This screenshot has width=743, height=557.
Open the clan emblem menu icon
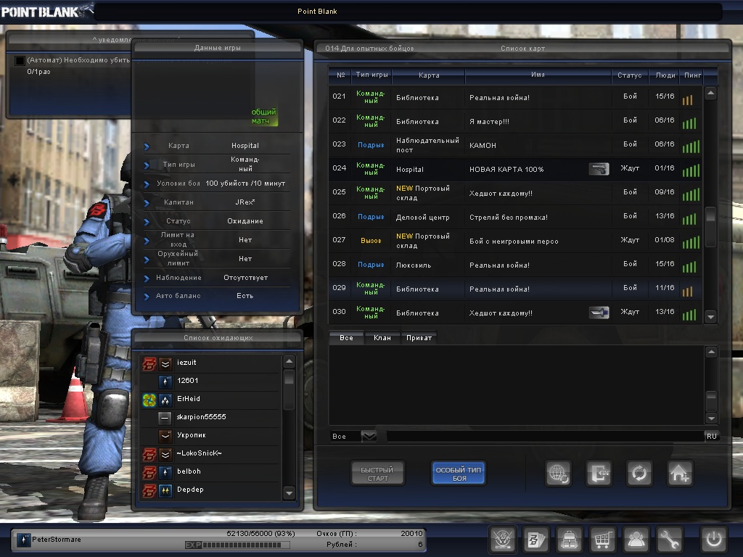pyautogui.click(x=502, y=540)
